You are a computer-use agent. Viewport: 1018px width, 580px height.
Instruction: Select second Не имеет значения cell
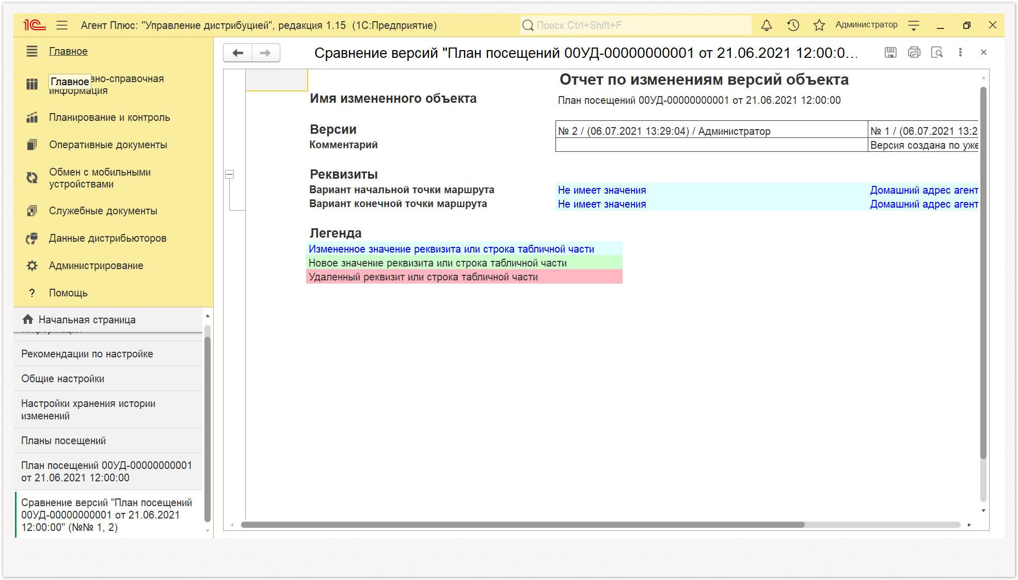point(711,204)
